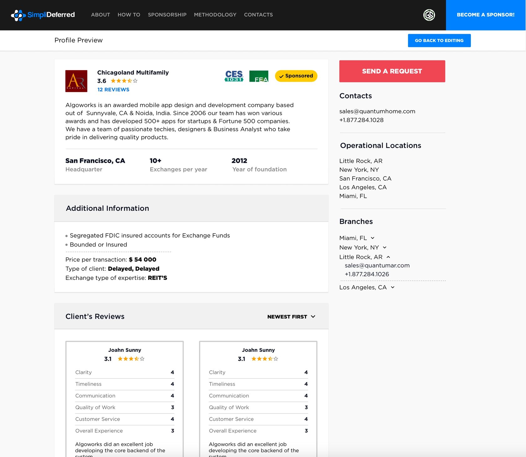The height and width of the screenshot is (457, 526).
Task: Expand the New York, NY branch
Action: coord(384,248)
